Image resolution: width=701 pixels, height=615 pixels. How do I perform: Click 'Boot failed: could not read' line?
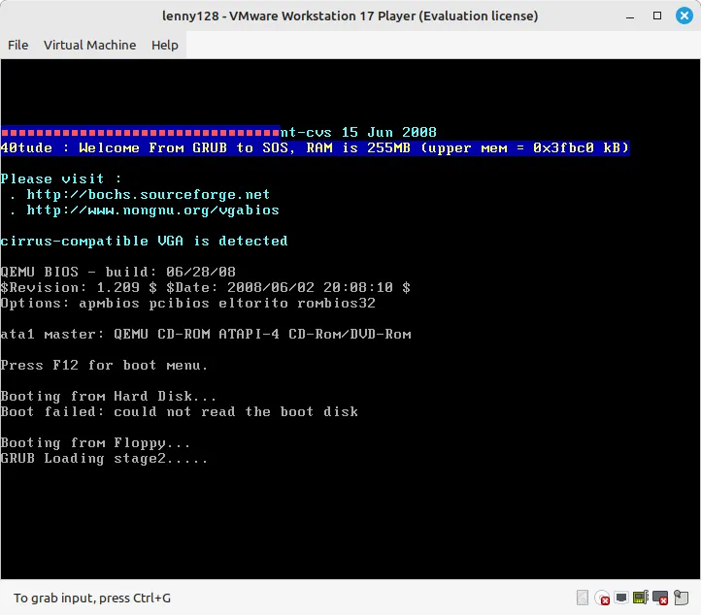[180, 412]
